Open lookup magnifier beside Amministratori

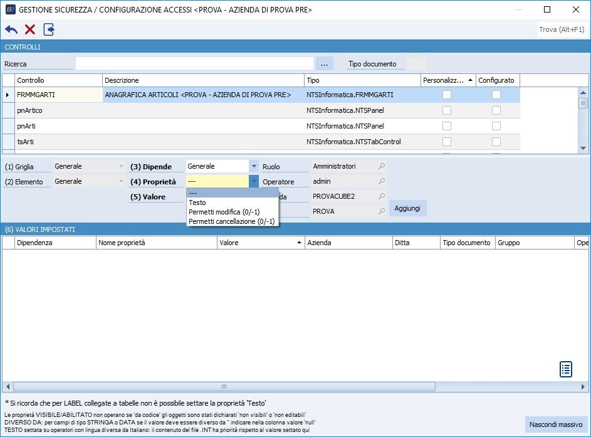tap(381, 167)
